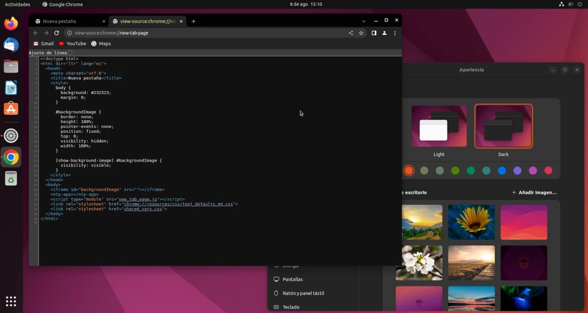Click the Añadir imagen button
Screen dimensions: 588x313
click(x=534, y=193)
